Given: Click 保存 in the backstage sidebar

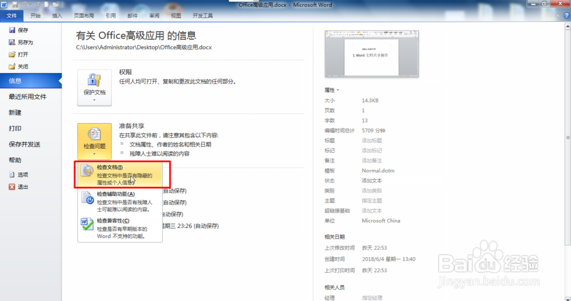Looking at the screenshot, I should coord(19,30).
